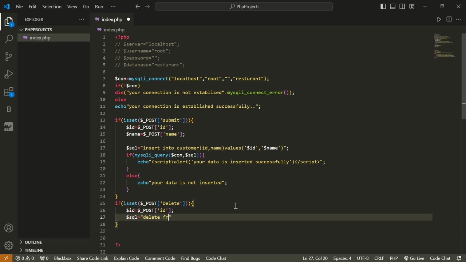466x262 pixels.
Task: Click Blackbox in the status bar
Action: [63, 258]
